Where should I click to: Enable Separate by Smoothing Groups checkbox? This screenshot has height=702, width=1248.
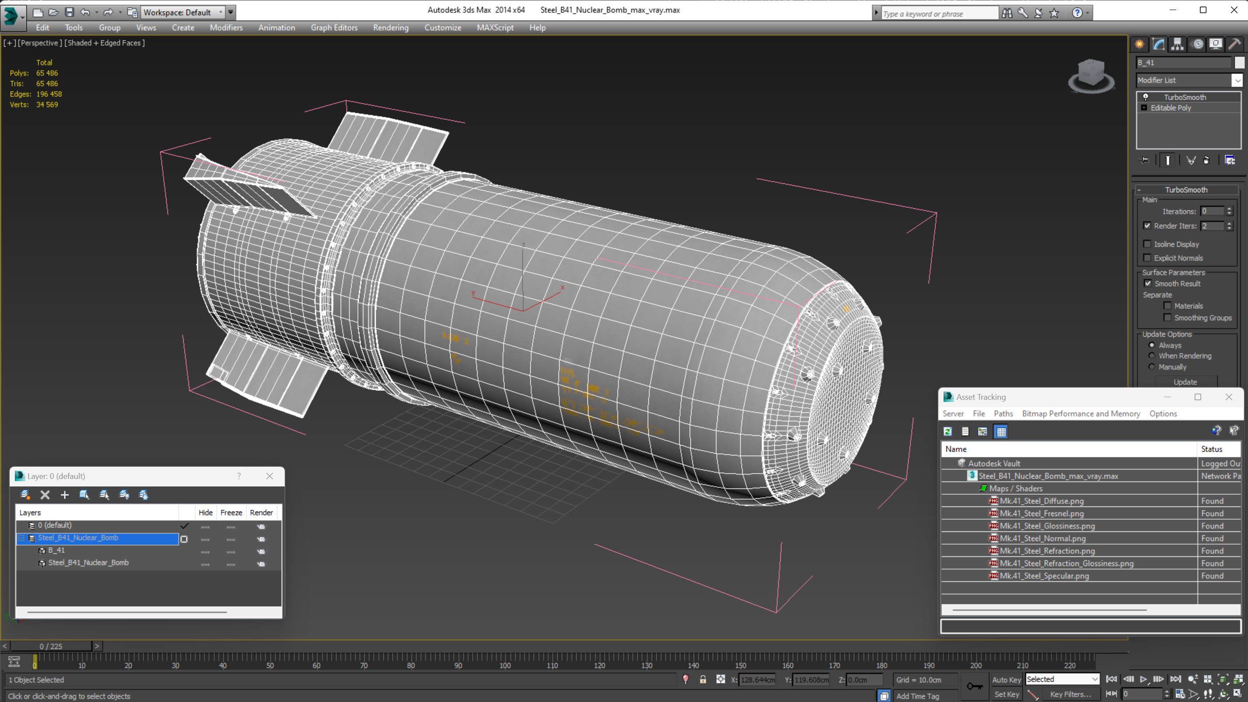(1167, 318)
